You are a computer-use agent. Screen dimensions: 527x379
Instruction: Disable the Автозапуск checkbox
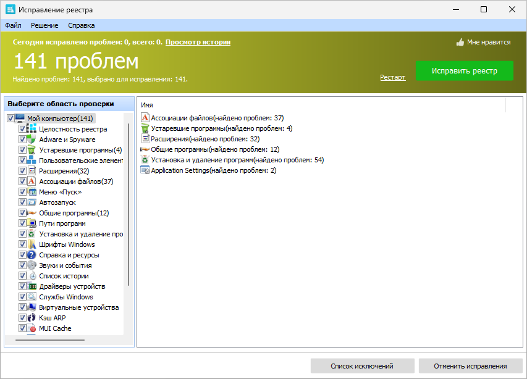coord(22,202)
